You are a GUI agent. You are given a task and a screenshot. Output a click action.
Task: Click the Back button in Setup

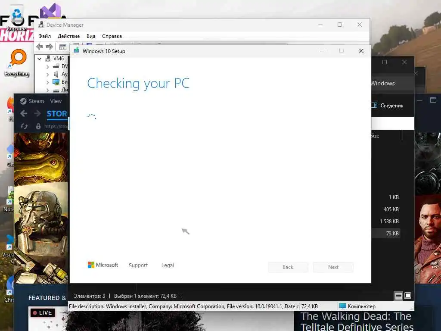[x=288, y=267]
